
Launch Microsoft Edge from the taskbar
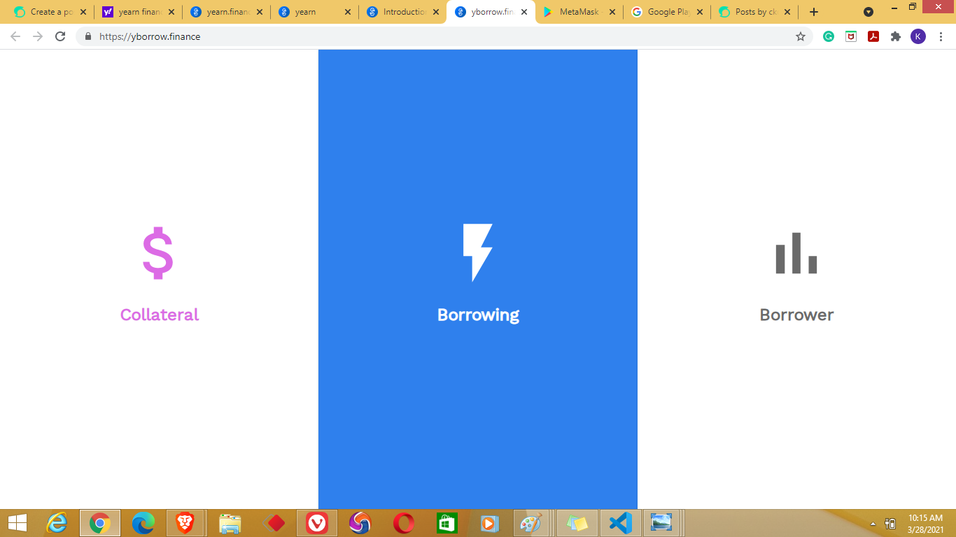(143, 523)
